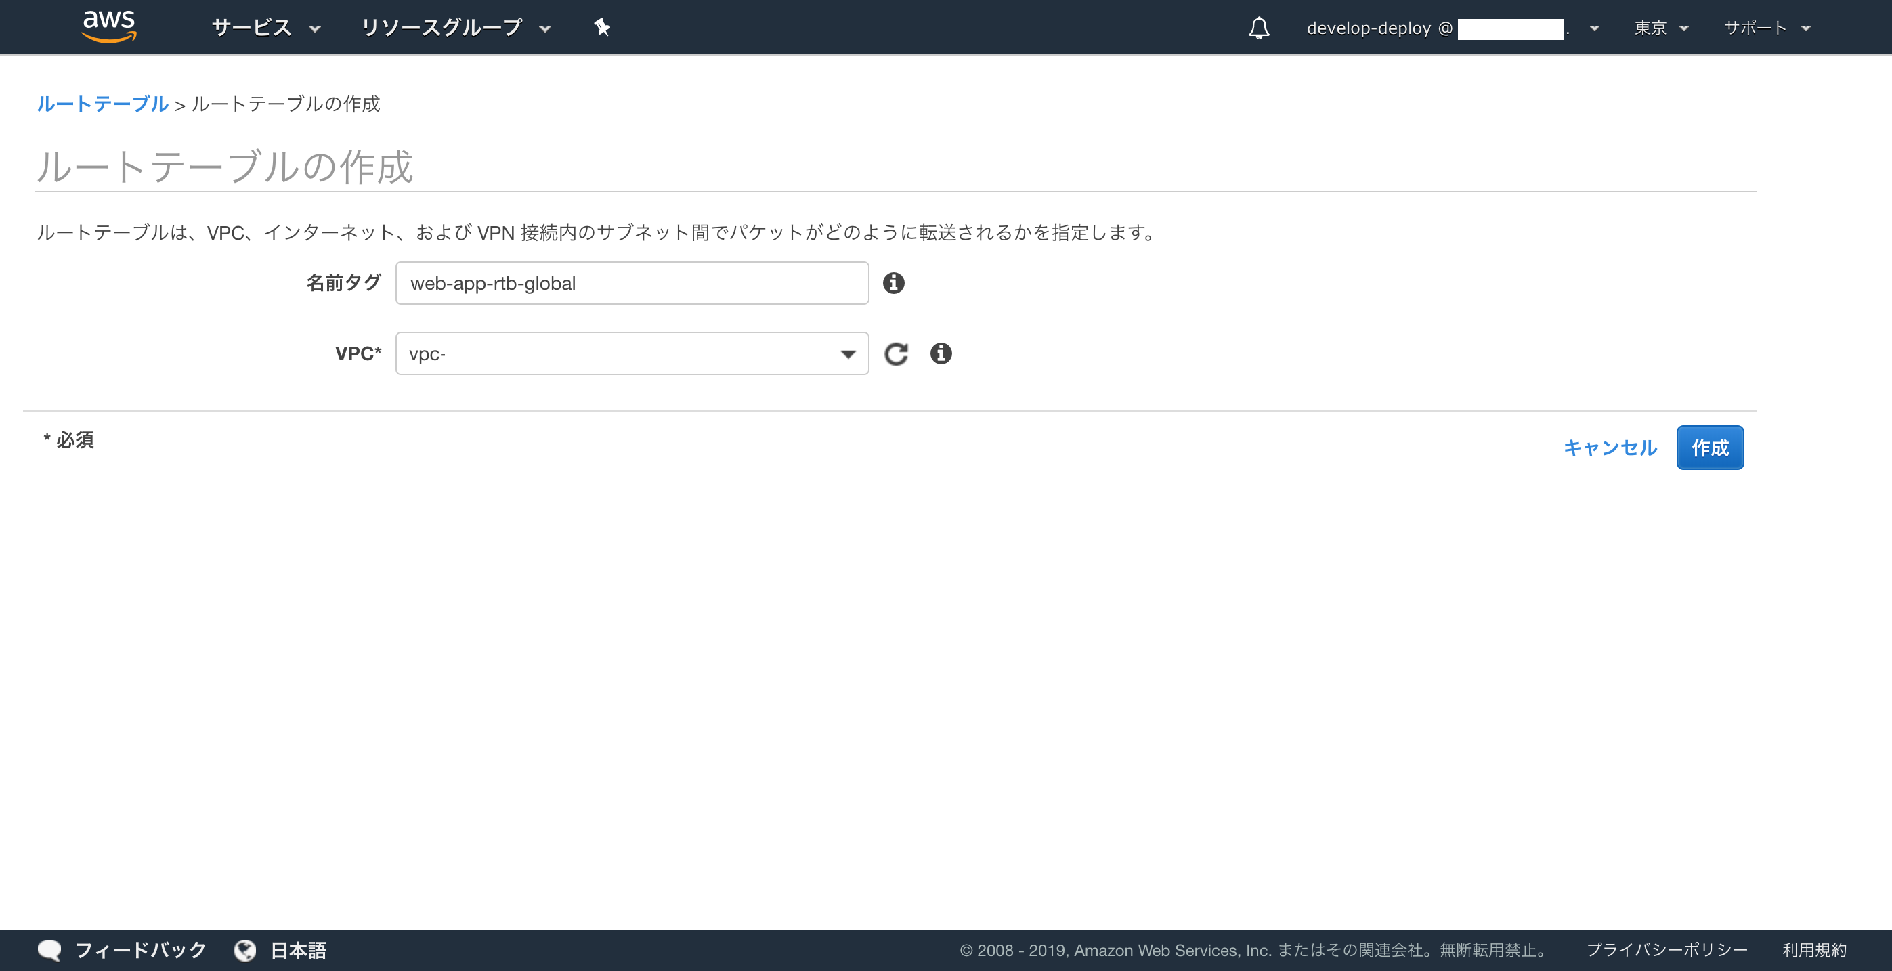Click the pin shortcut icon in navbar
1892x971 pixels.
(x=601, y=27)
